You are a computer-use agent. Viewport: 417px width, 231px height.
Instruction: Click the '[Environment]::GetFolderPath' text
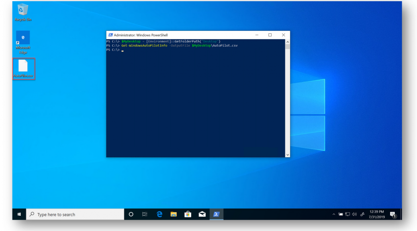point(174,41)
